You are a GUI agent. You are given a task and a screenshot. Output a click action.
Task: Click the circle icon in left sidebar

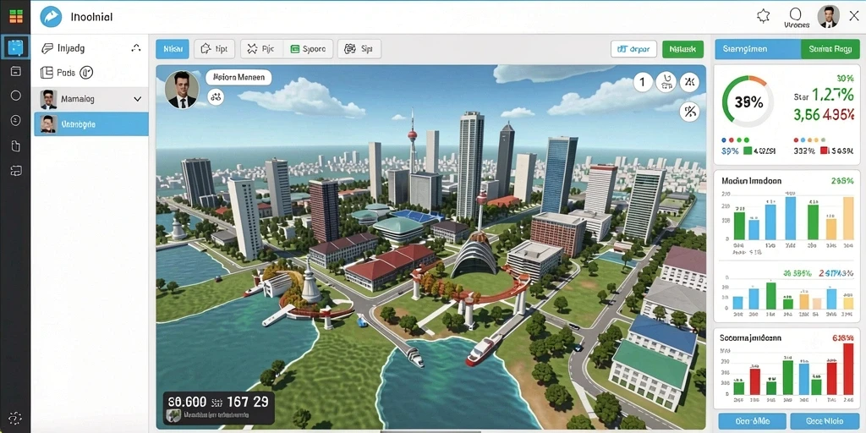pos(15,96)
